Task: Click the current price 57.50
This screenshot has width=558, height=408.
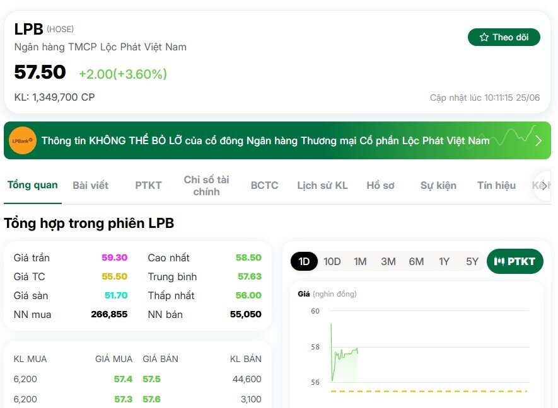Action: 40,72
